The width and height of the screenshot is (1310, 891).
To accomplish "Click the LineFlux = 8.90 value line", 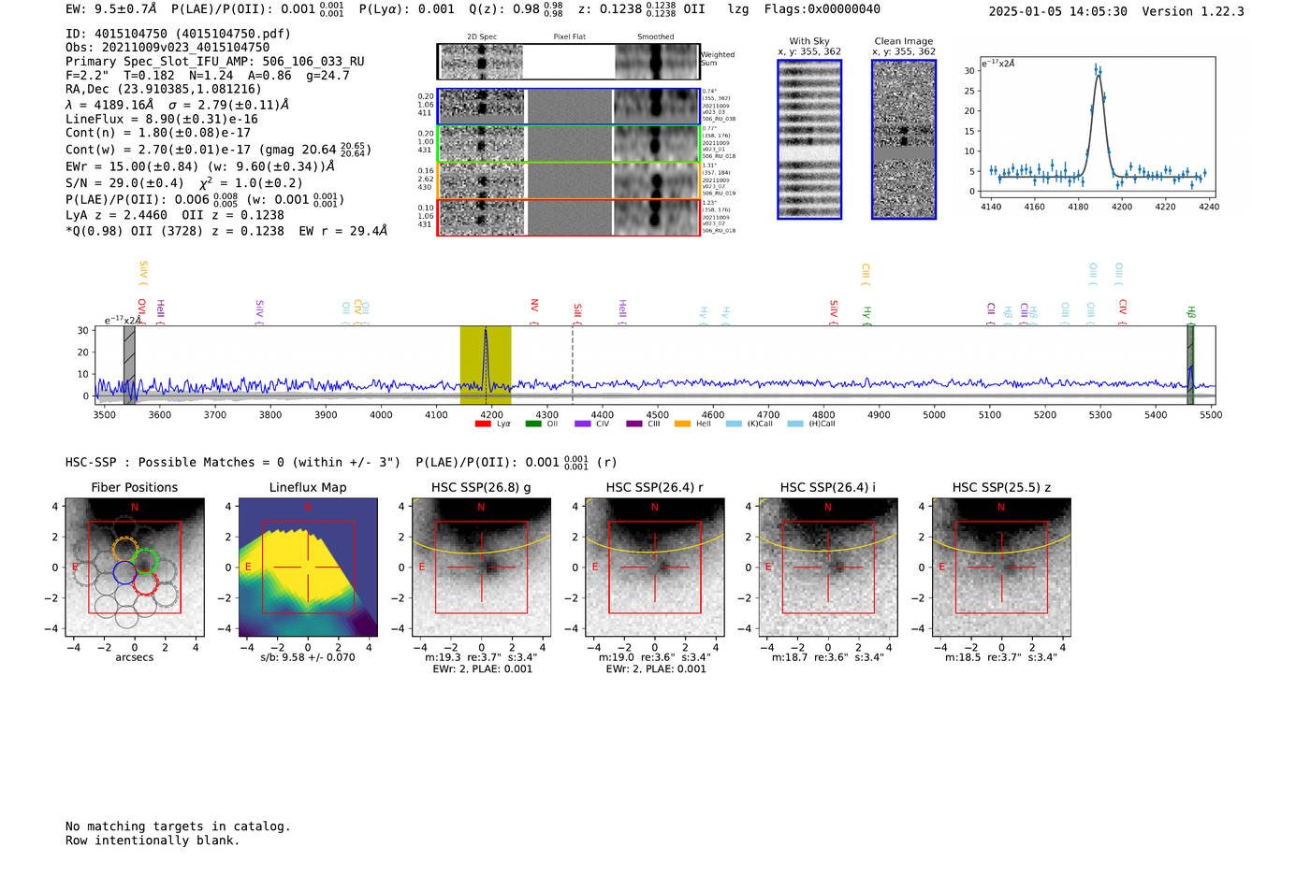I will pos(162,120).
